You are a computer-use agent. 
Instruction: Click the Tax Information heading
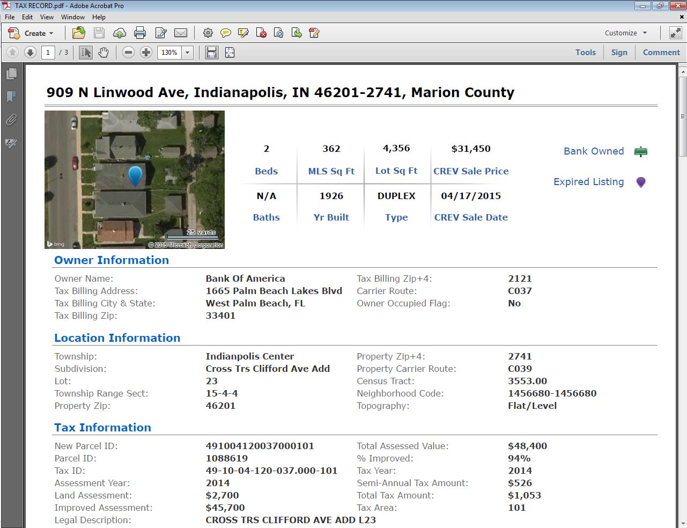pos(103,428)
